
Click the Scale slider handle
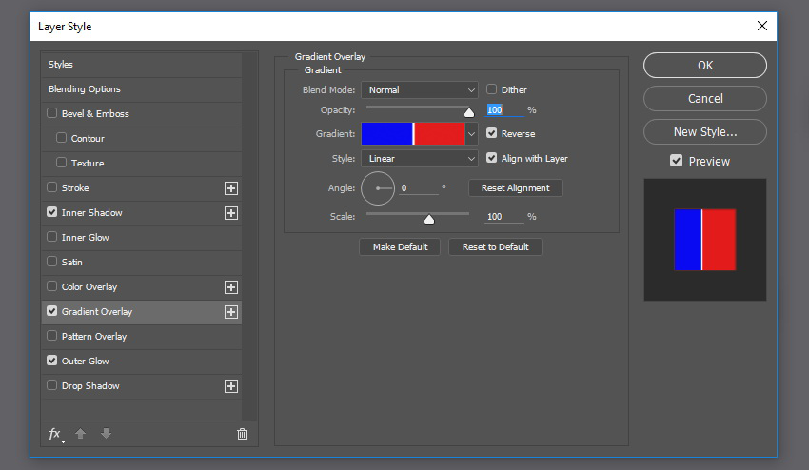click(428, 219)
